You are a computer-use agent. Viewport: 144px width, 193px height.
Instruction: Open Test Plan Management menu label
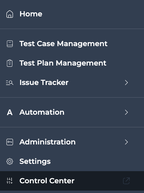click(63, 63)
